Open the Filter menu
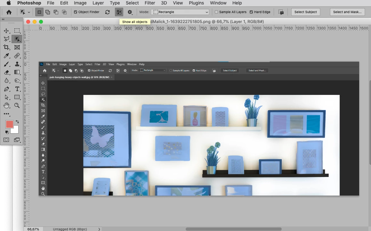The image size is (371, 231). 150,3
